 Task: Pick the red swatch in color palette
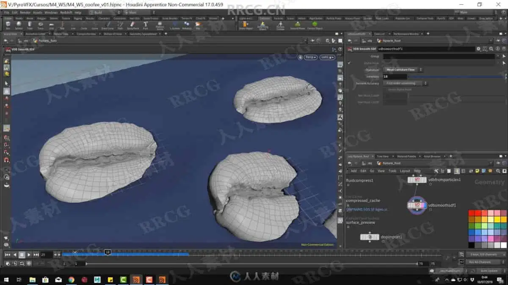coord(472,213)
